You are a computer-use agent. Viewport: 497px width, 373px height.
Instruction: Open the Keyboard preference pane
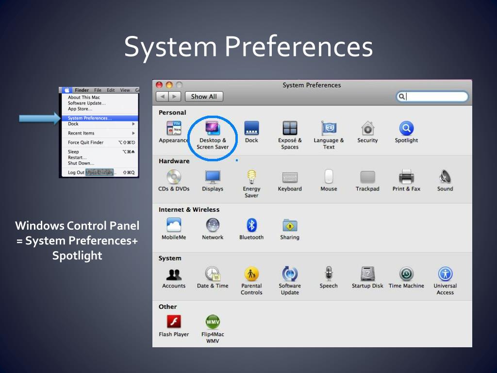290,181
